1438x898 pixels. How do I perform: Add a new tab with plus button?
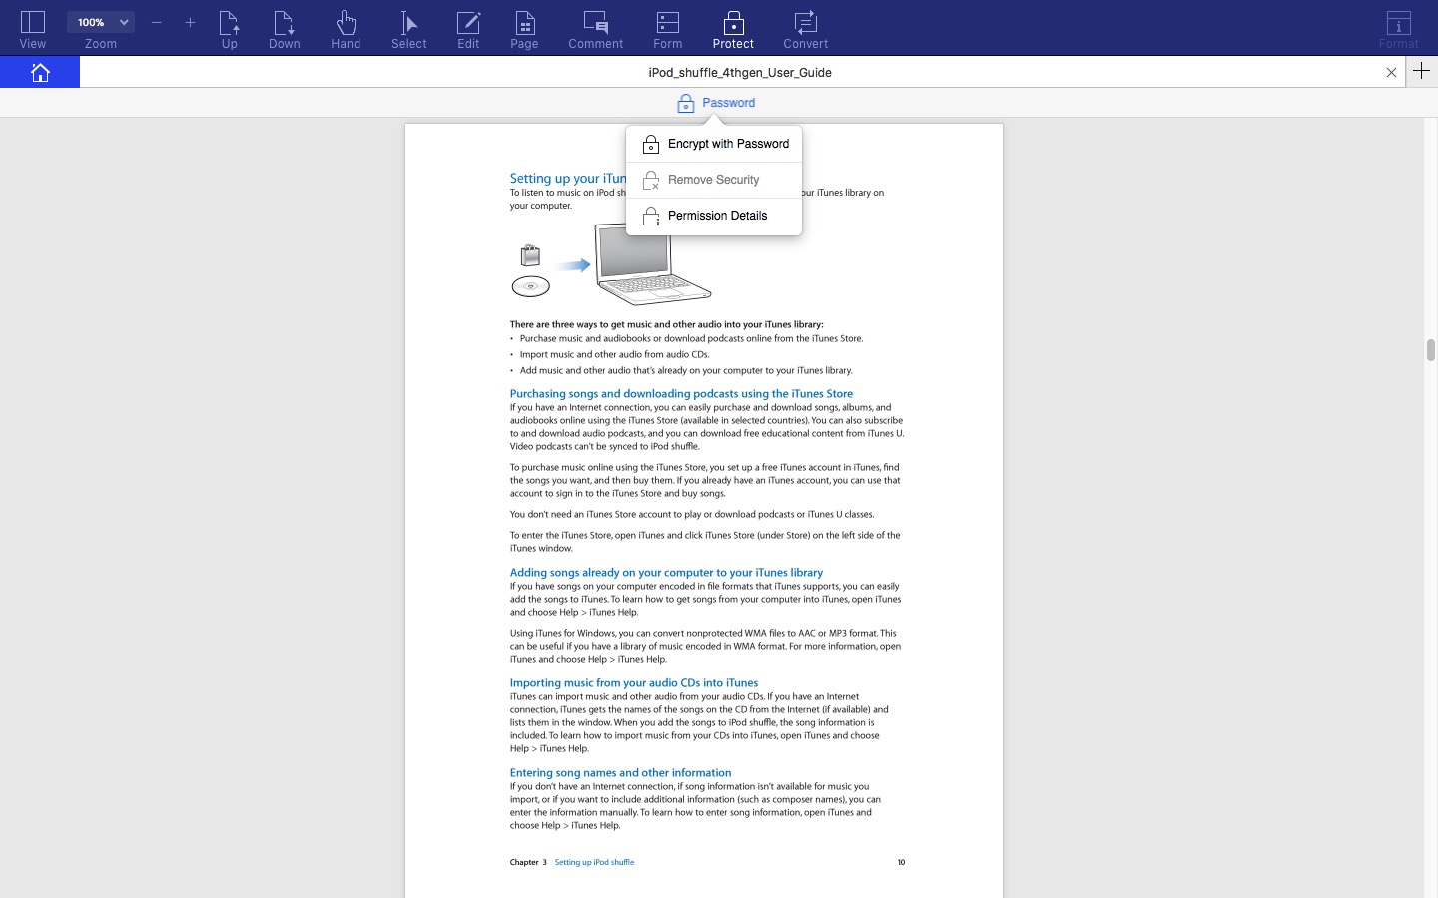1422,71
